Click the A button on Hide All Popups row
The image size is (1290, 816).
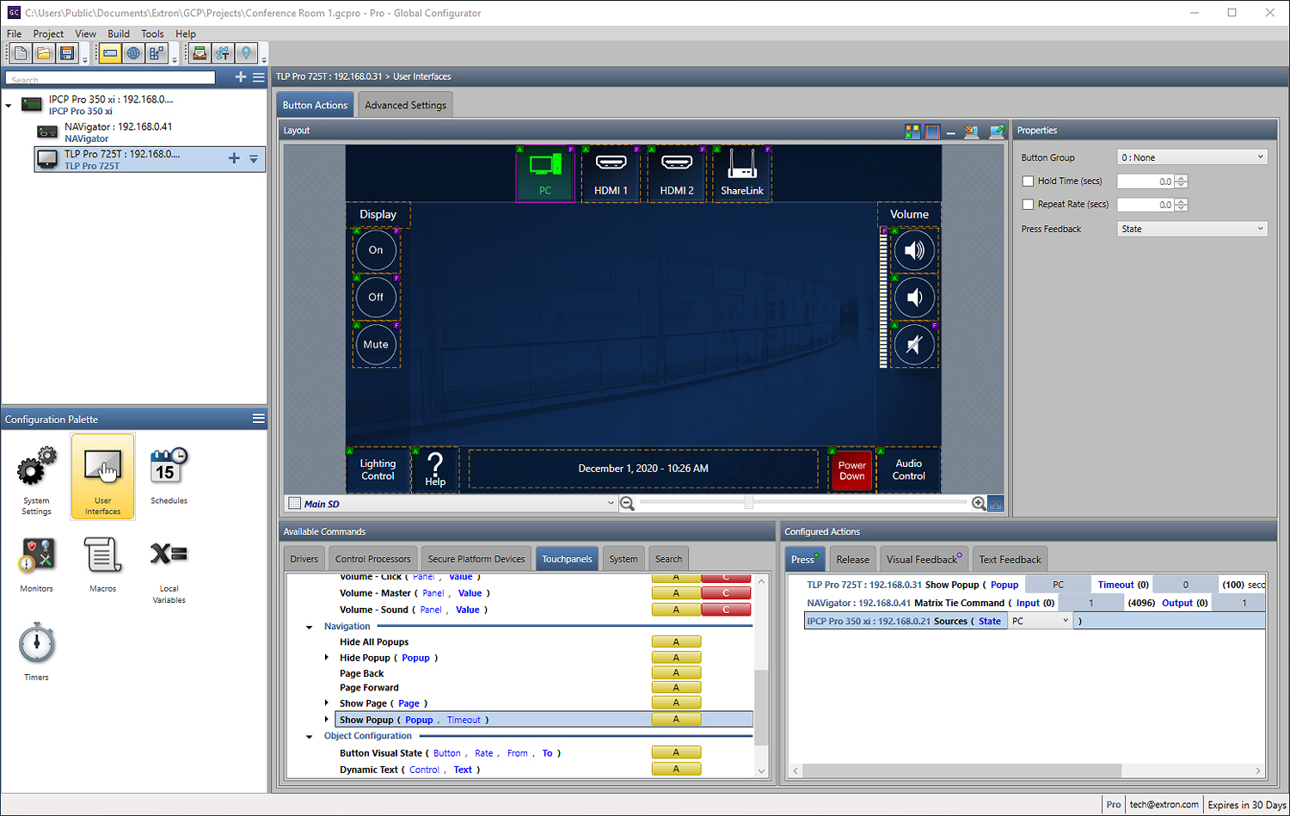tap(676, 641)
